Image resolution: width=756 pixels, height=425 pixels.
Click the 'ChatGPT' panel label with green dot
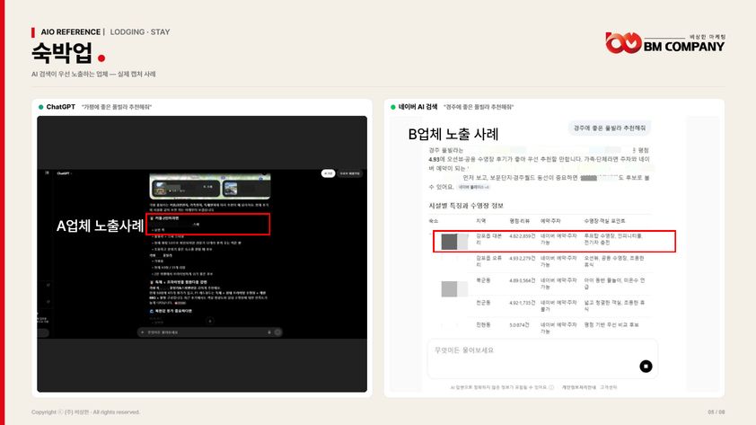point(57,107)
